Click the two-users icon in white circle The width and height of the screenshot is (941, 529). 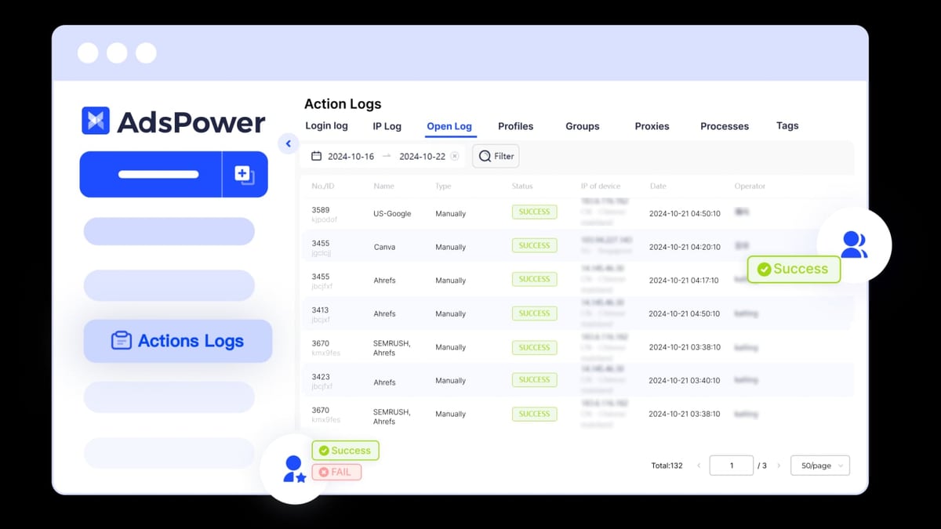coord(854,245)
